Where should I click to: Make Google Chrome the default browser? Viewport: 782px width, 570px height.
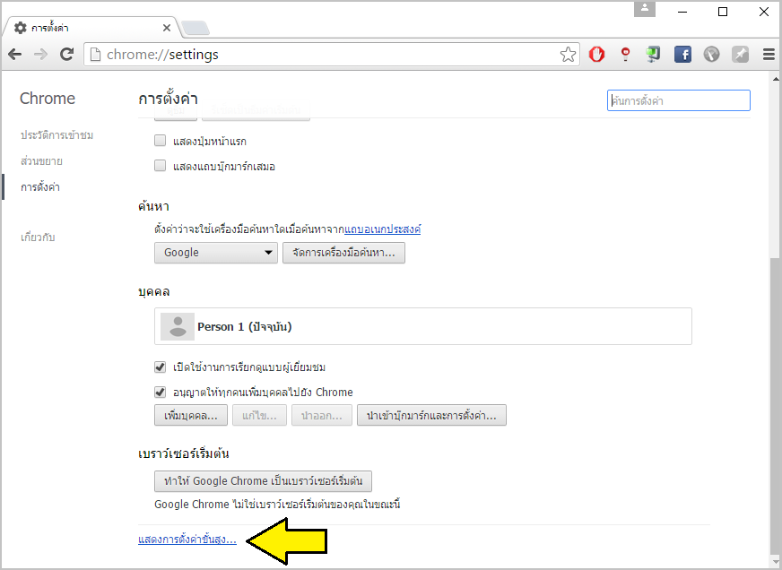click(x=263, y=480)
